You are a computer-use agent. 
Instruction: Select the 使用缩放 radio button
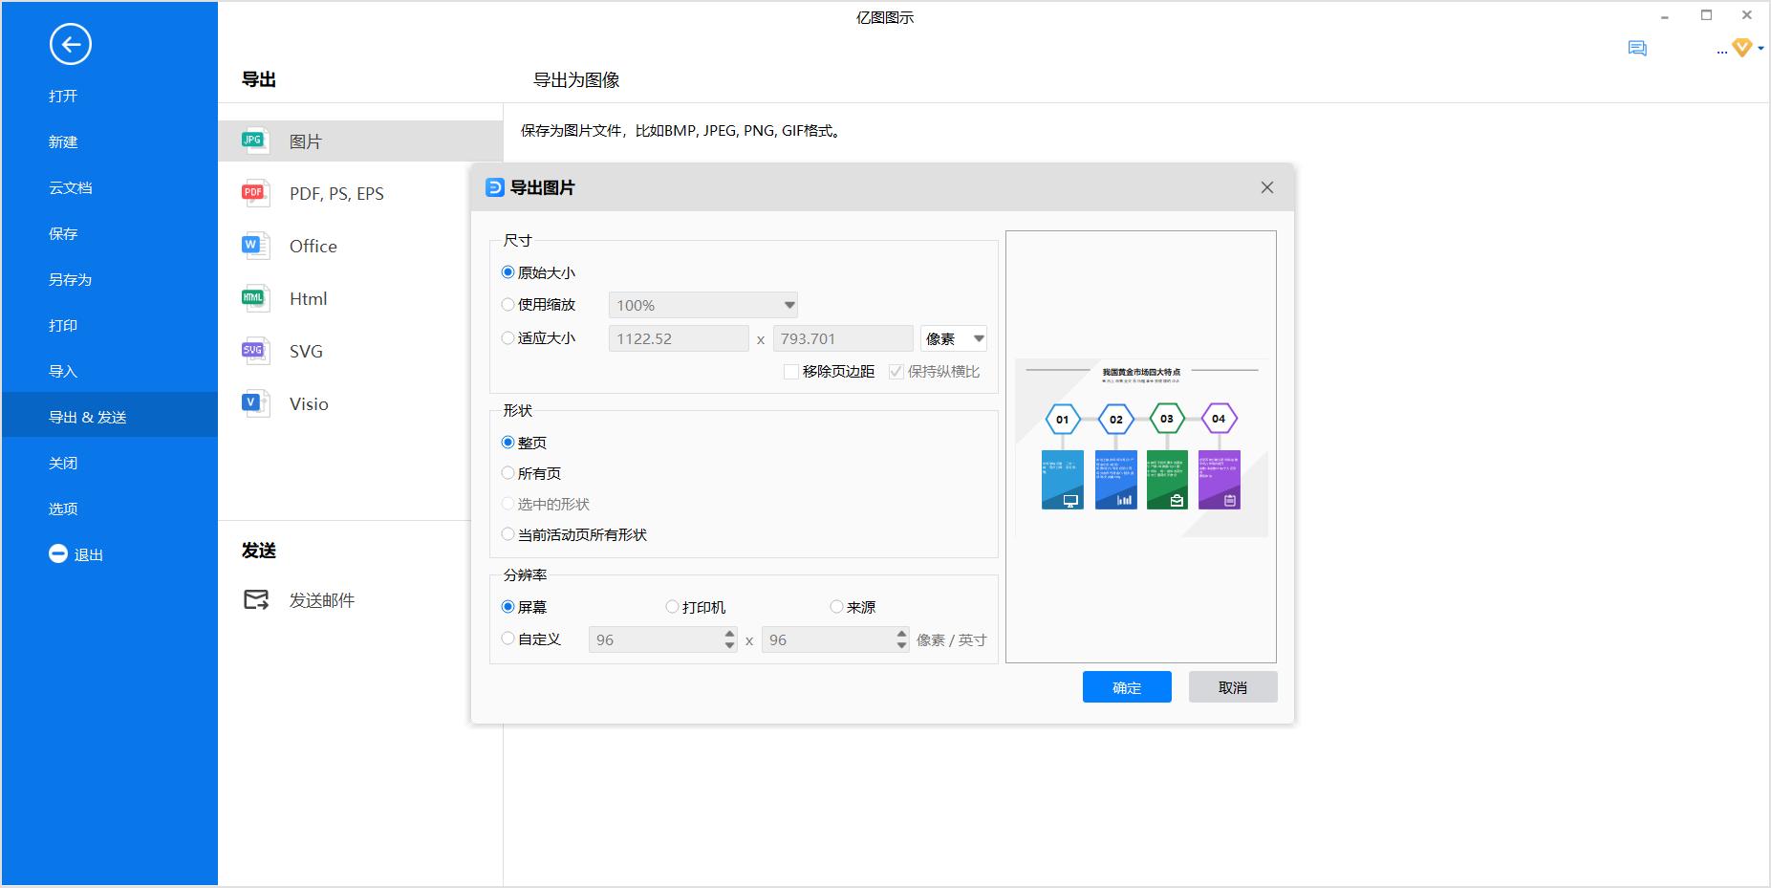(508, 304)
